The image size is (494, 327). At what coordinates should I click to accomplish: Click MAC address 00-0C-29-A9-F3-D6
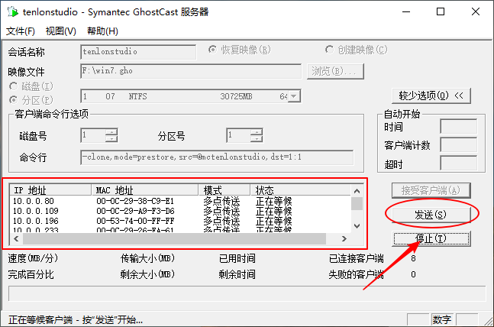(x=135, y=211)
